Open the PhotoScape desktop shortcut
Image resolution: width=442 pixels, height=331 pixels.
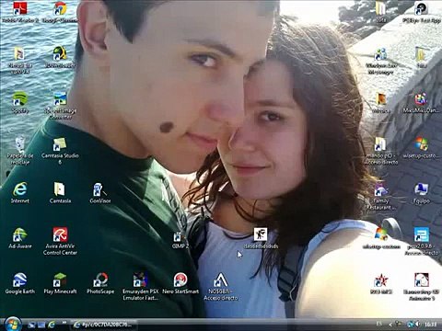(x=100, y=283)
